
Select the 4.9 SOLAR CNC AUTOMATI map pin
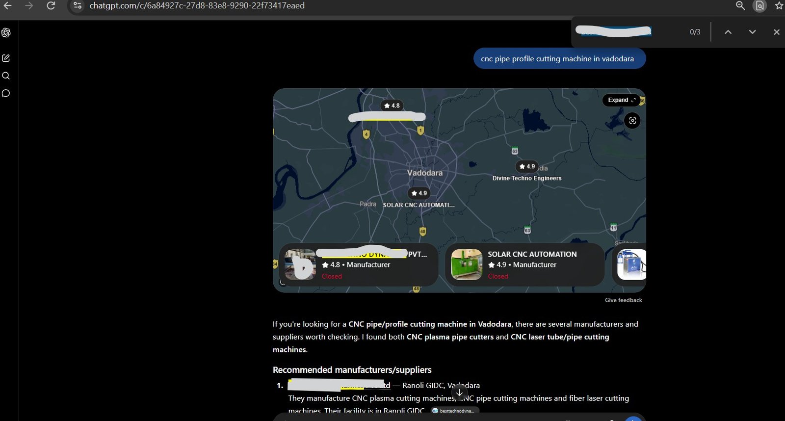click(x=419, y=193)
